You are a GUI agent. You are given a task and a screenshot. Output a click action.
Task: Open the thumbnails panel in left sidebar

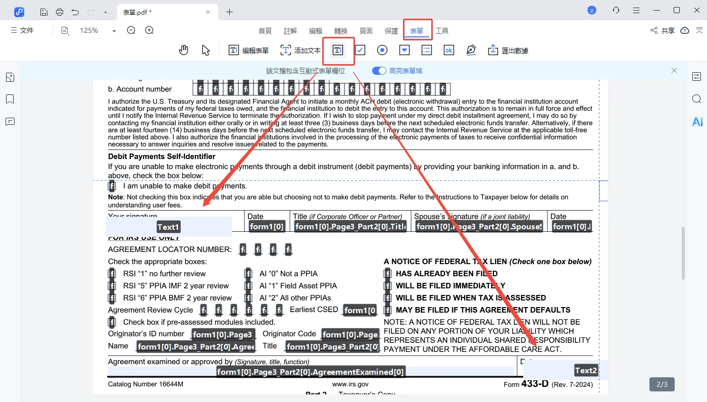(10, 77)
